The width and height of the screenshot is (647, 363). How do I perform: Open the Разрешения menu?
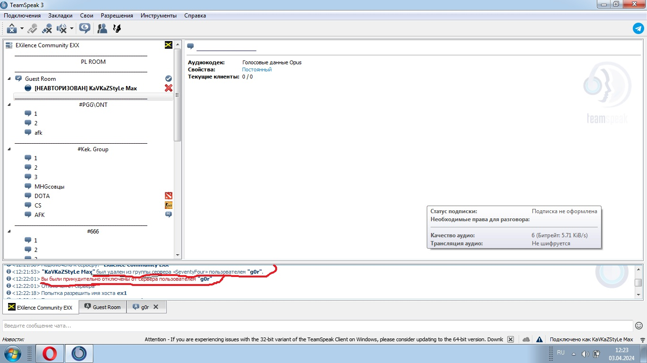(117, 16)
